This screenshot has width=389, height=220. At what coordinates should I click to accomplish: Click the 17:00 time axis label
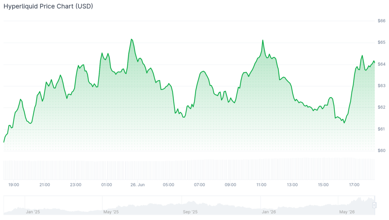click(x=354, y=185)
